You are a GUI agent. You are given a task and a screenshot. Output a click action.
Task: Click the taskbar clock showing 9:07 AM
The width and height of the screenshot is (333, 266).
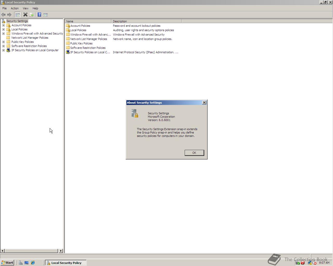point(324,263)
